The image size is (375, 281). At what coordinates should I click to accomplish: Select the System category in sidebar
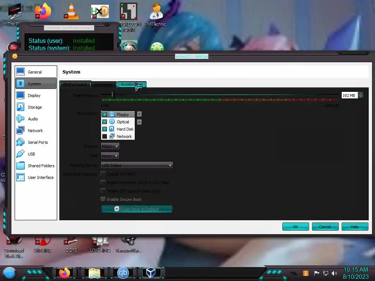tap(36, 84)
